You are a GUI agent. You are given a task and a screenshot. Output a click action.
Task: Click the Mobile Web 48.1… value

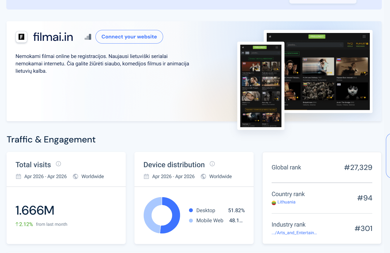pos(236,221)
